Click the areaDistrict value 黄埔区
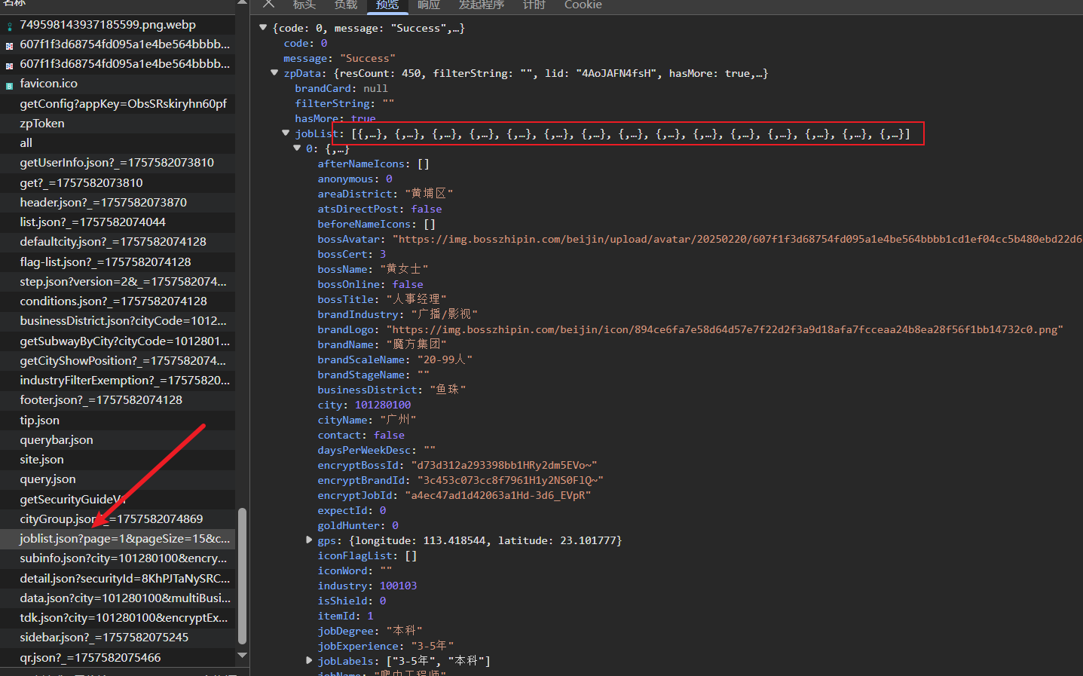The width and height of the screenshot is (1083, 676). point(429,194)
